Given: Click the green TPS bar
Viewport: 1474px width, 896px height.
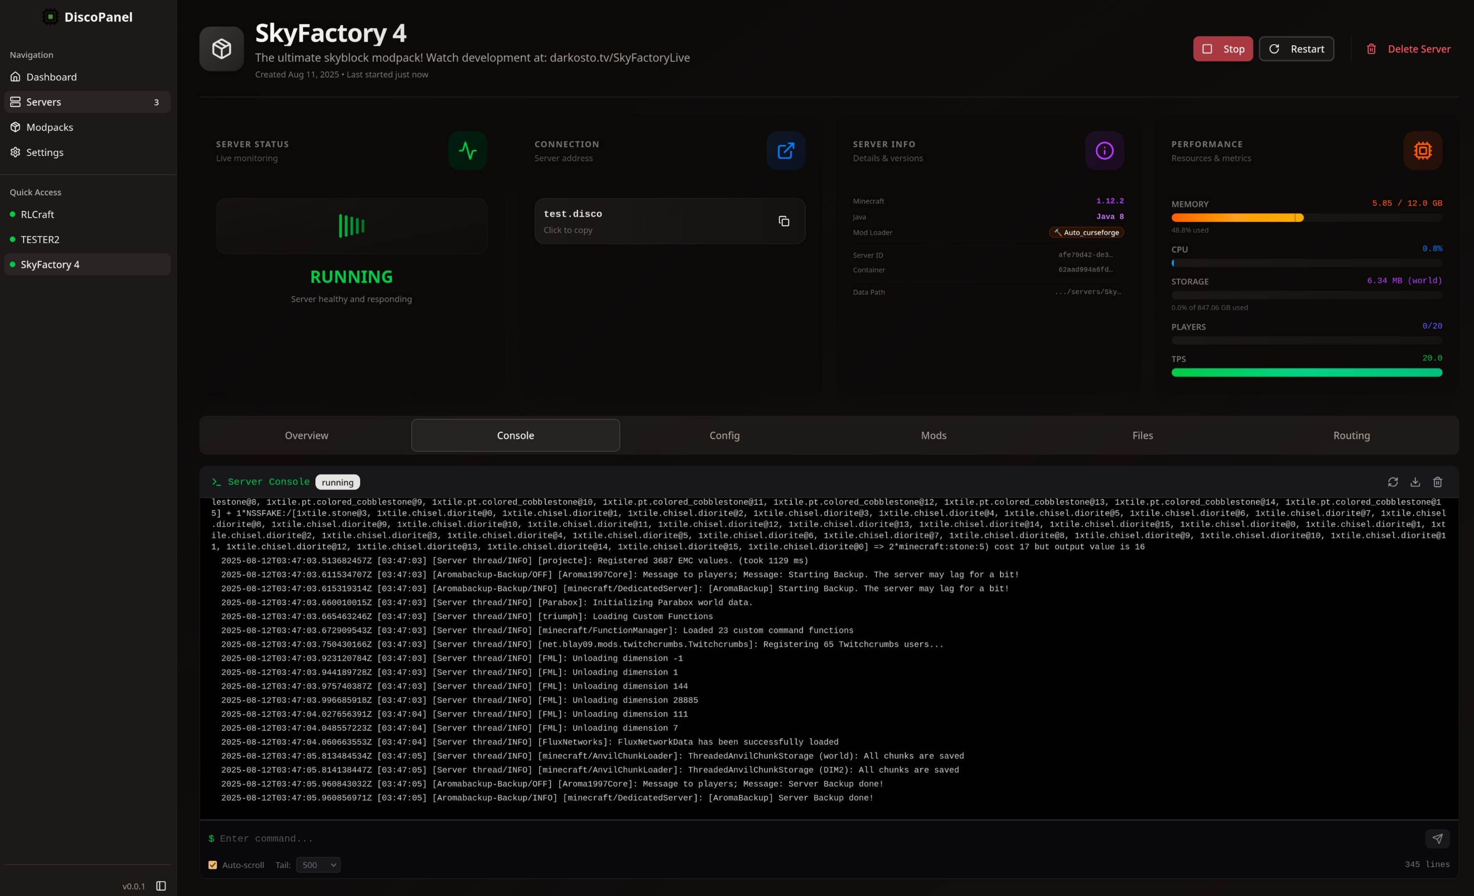Looking at the screenshot, I should (x=1307, y=373).
